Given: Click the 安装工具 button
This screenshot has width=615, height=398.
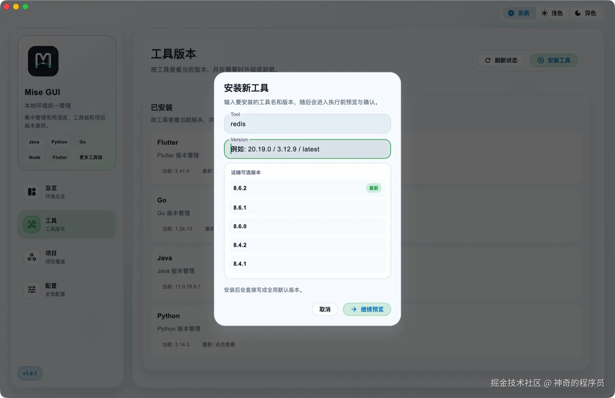Looking at the screenshot, I should pyautogui.click(x=554, y=60).
